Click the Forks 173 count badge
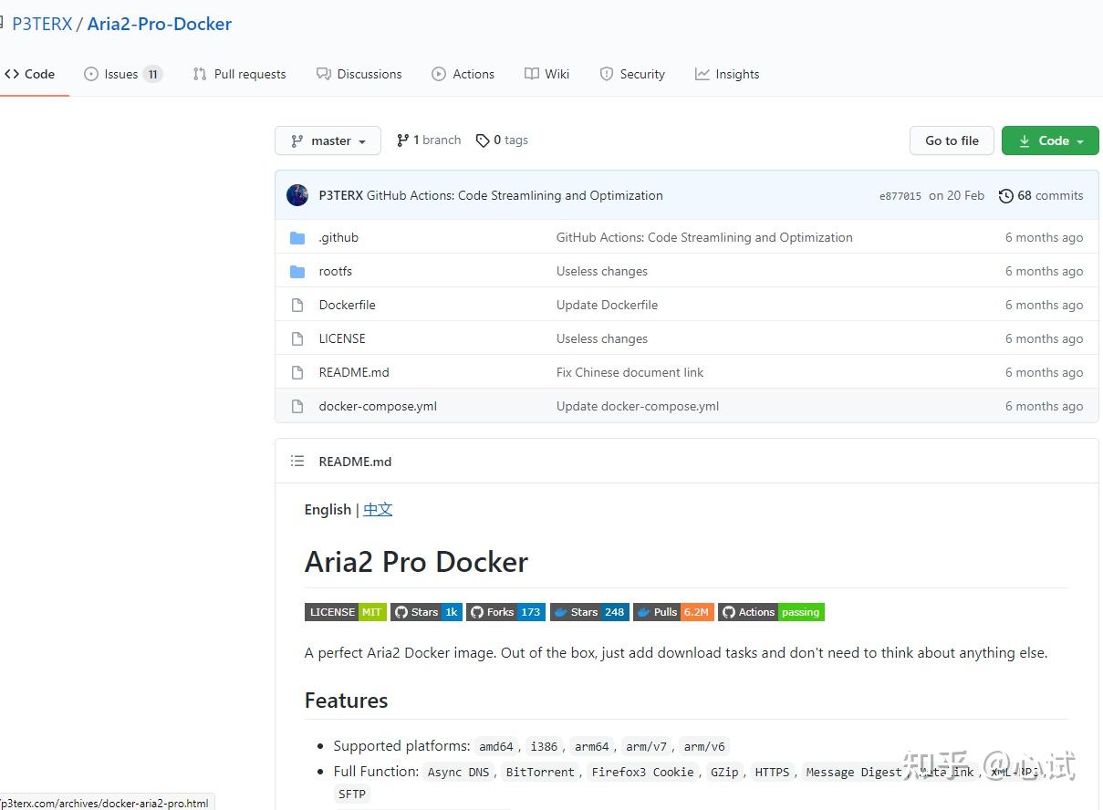1103x810 pixels. click(x=505, y=612)
